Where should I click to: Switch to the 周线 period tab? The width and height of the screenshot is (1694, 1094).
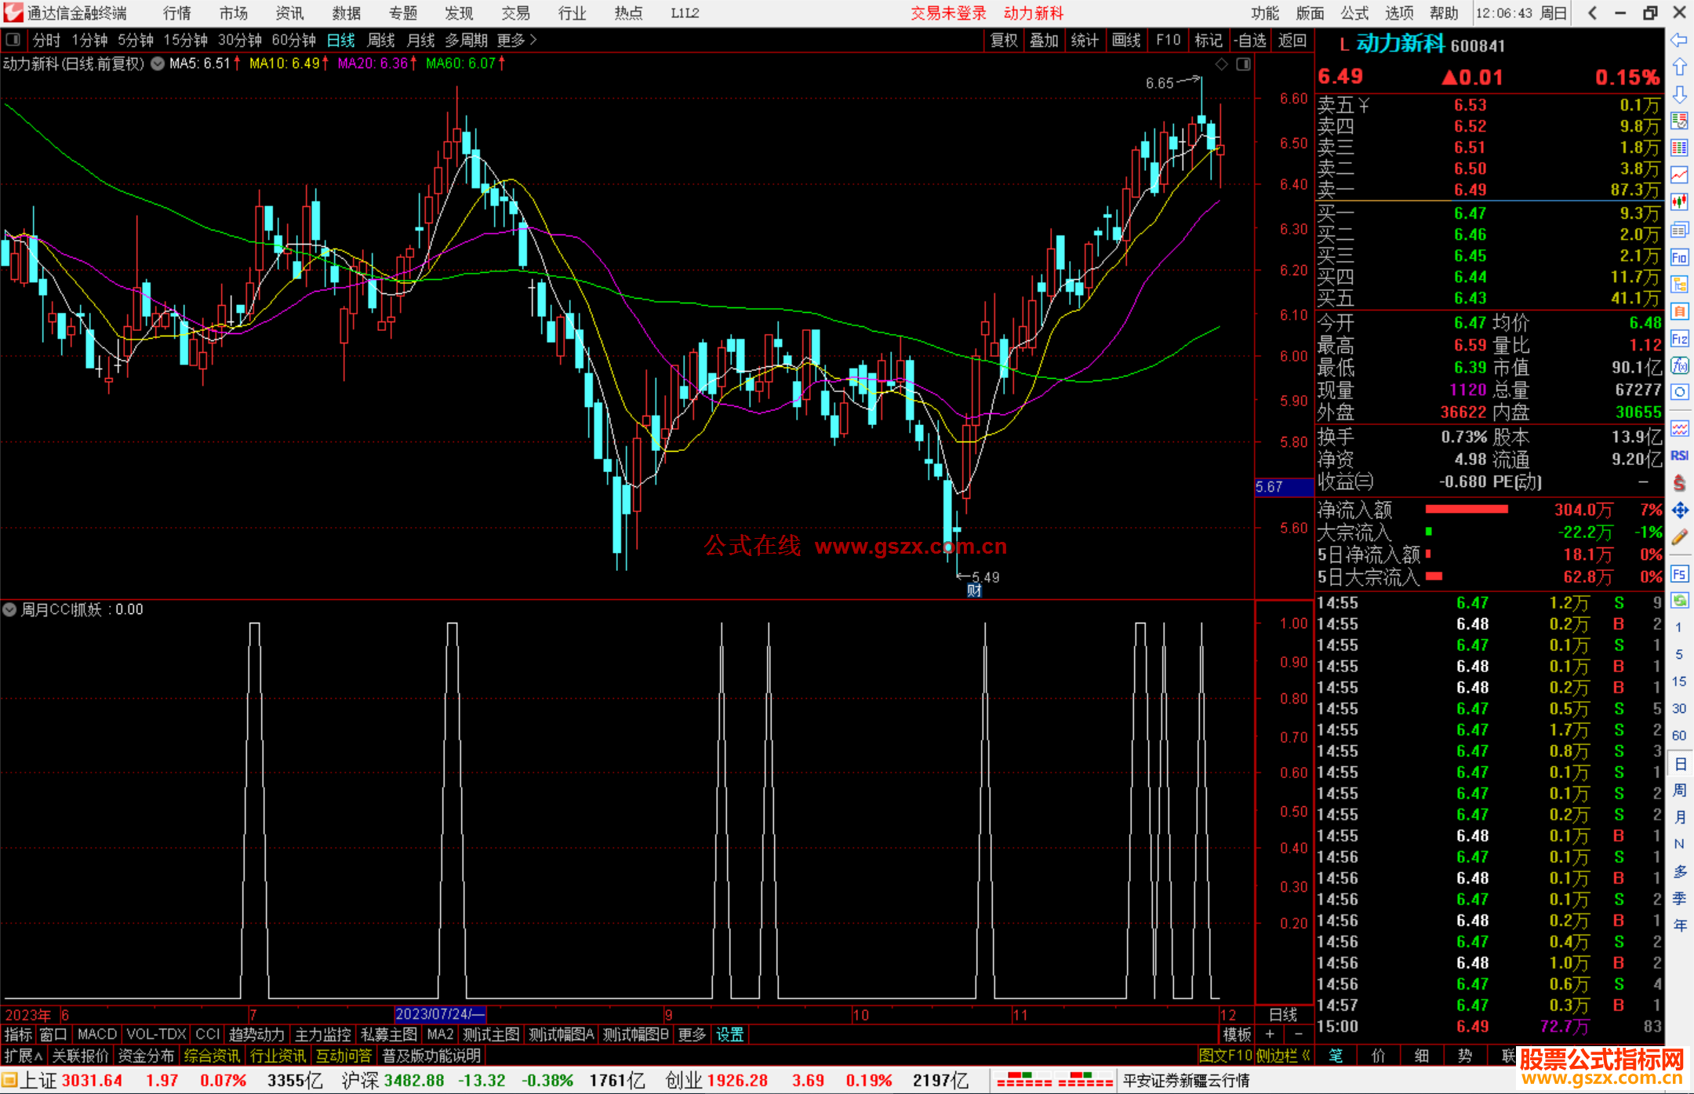381,39
